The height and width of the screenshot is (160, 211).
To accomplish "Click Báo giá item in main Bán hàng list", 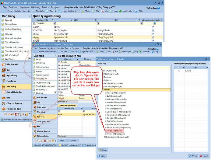I will (8, 20).
